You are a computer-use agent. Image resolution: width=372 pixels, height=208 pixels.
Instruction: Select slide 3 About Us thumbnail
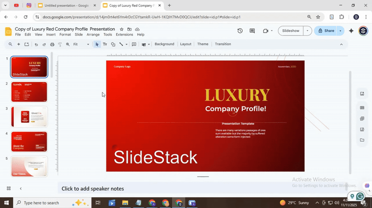pyautogui.click(x=29, y=117)
